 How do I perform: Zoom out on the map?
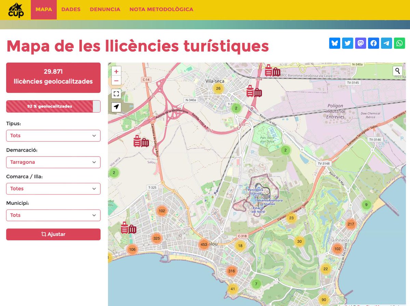pos(116,81)
